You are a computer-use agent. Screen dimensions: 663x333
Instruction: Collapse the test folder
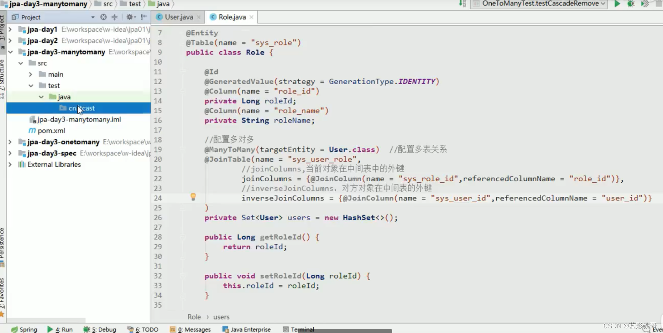coord(31,86)
